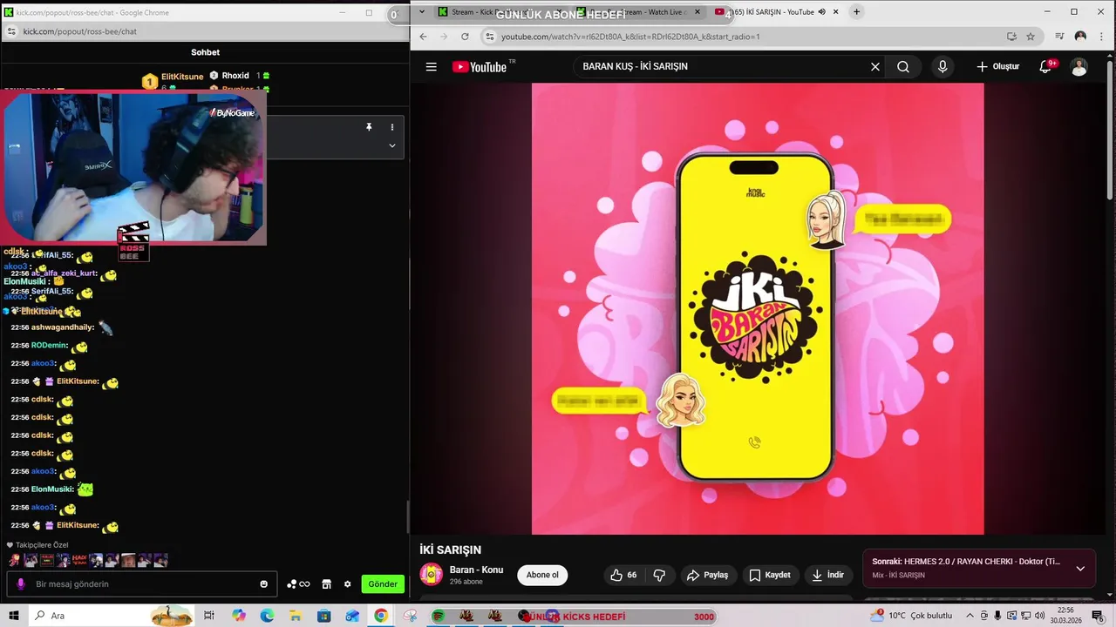The width and height of the screenshot is (1116, 627).
Task: Install app icon in the address bar
Action: [1011, 37]
